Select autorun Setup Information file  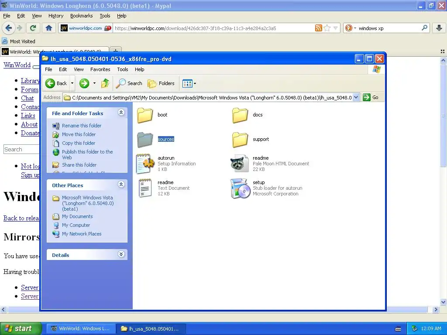click(166, 164)
